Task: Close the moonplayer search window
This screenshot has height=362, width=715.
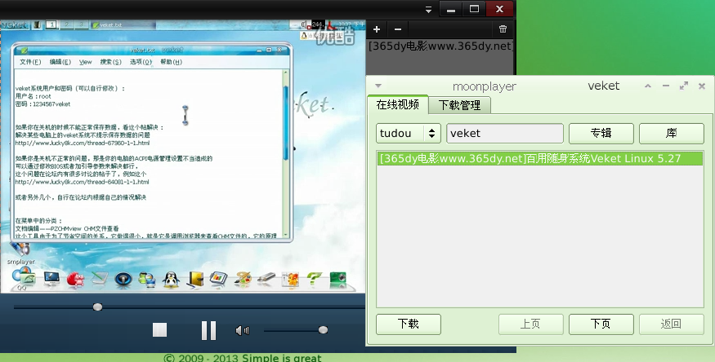Action: tap(702, 86)
